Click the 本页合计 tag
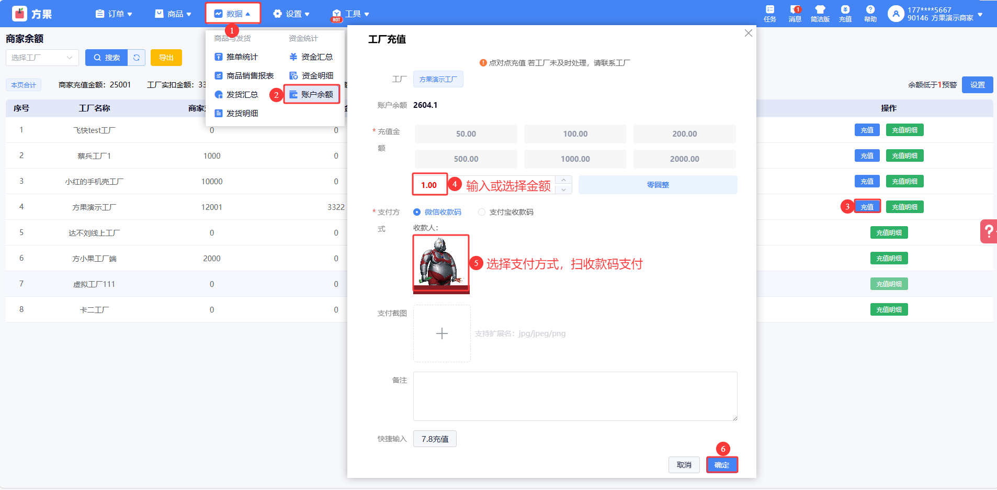997x490 pixels. point(24,85)
